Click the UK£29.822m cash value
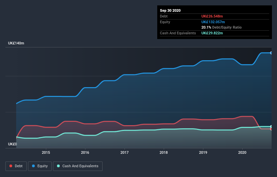277x177 pixels. click(212, 33)
